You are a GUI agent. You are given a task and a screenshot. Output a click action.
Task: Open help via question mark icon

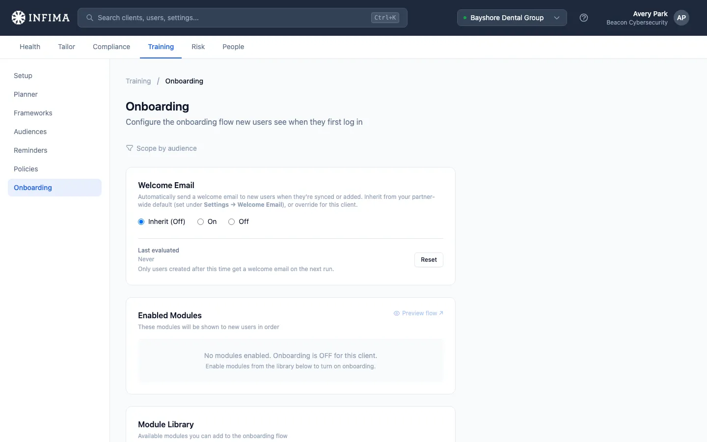[x=584, y=18]
